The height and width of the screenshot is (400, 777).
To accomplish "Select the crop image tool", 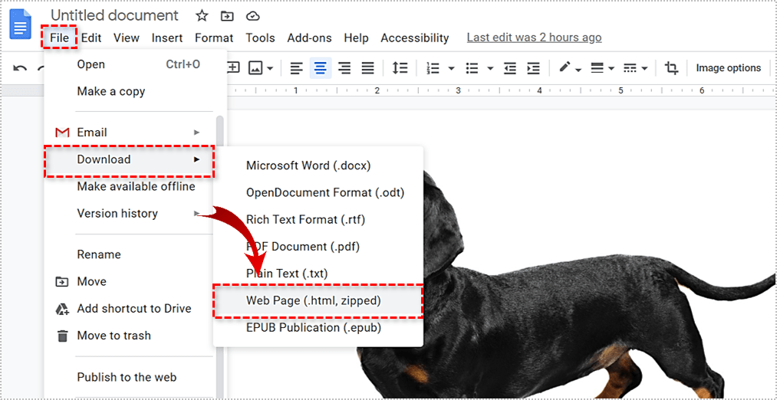I will pos(671,68).
